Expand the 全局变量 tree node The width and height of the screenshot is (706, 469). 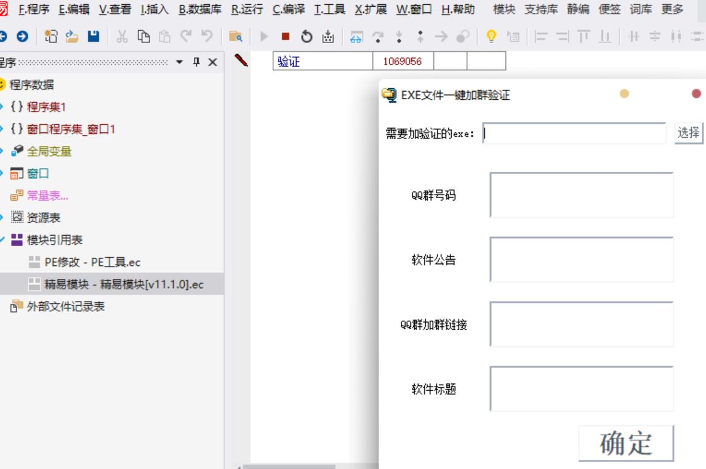click(2, 151)
